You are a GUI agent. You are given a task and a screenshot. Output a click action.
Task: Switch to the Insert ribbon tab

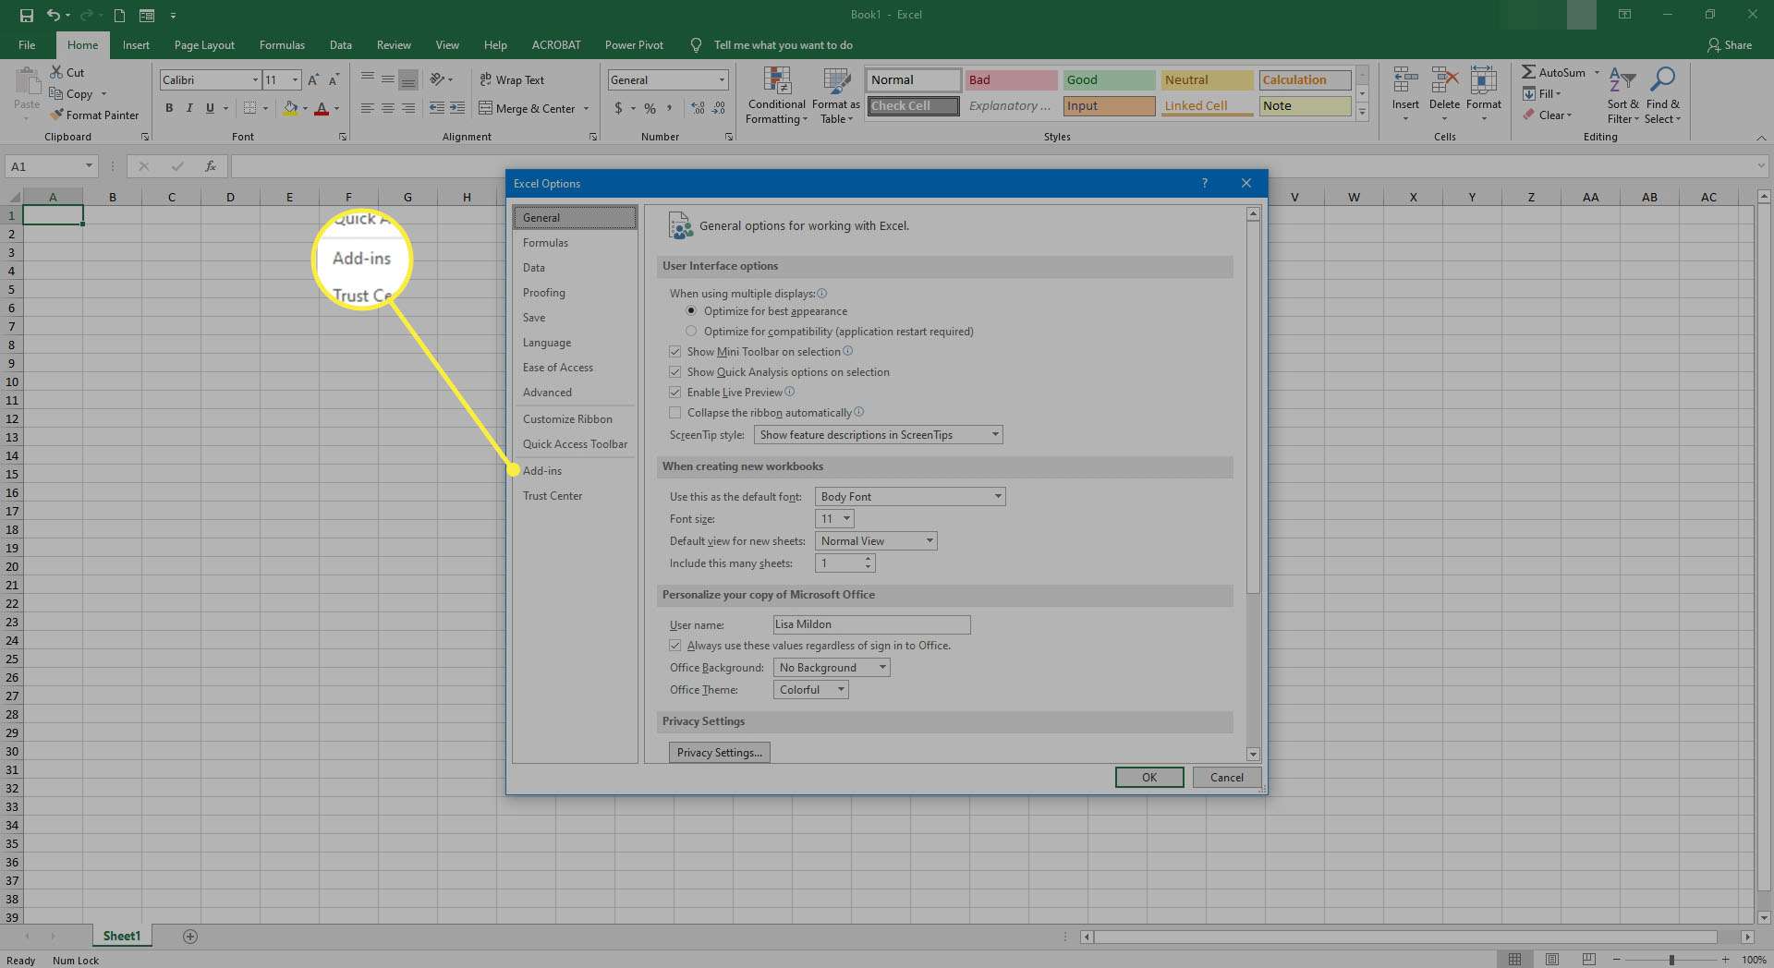[136, 44]
